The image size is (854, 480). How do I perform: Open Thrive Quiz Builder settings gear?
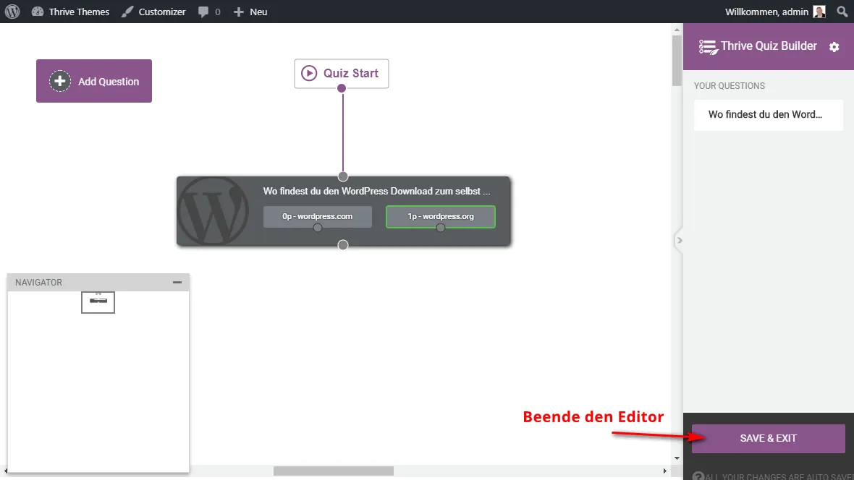[834, 47]
